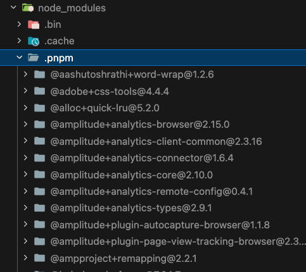
Task: Expand the .cache folder chevron
Action: (x=19, y=40)
